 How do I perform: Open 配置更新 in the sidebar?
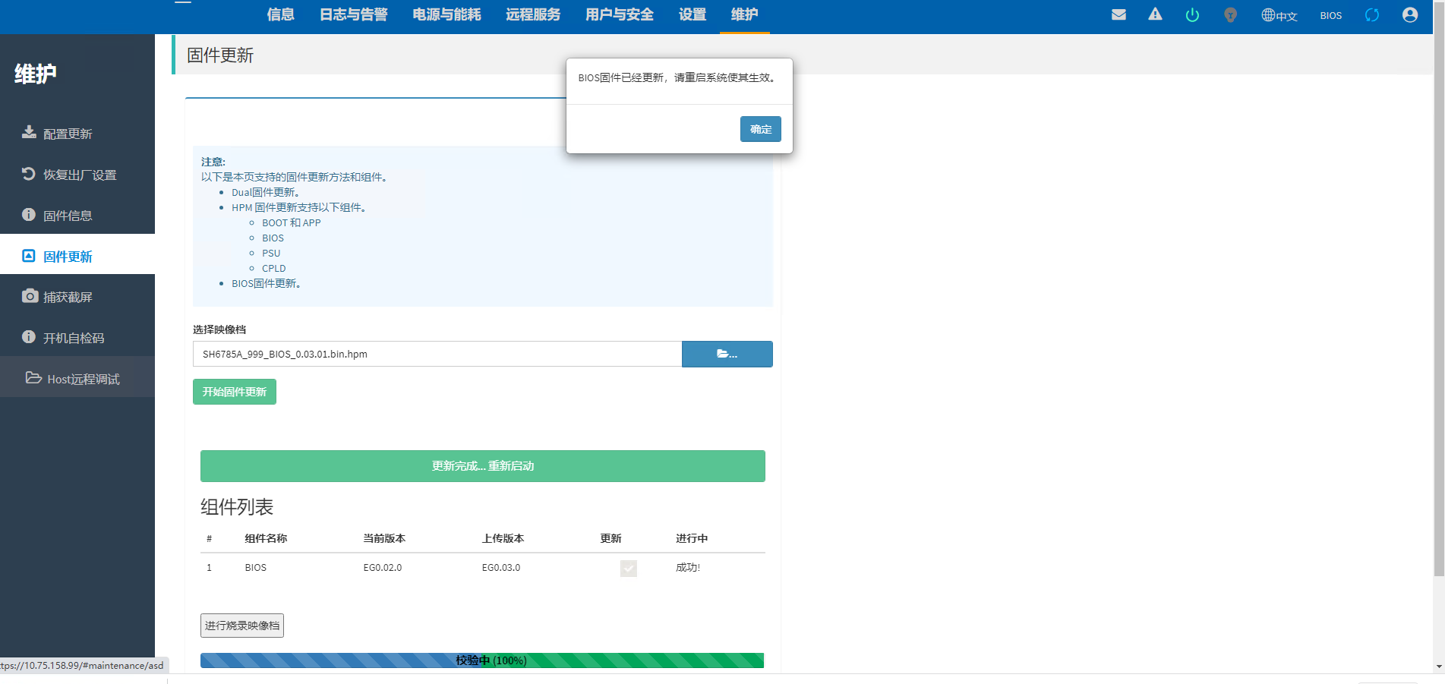(x=68, y=134)
